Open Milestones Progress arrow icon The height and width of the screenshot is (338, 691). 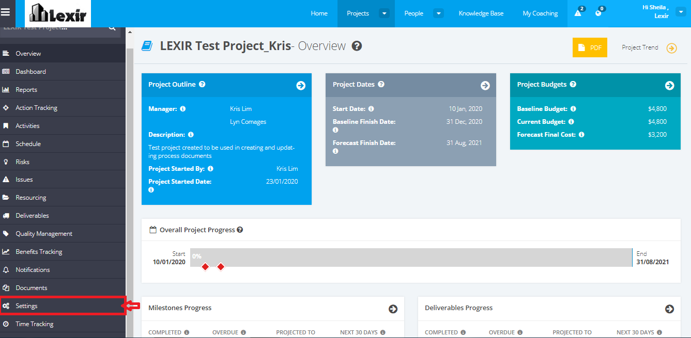pos(393,309)
